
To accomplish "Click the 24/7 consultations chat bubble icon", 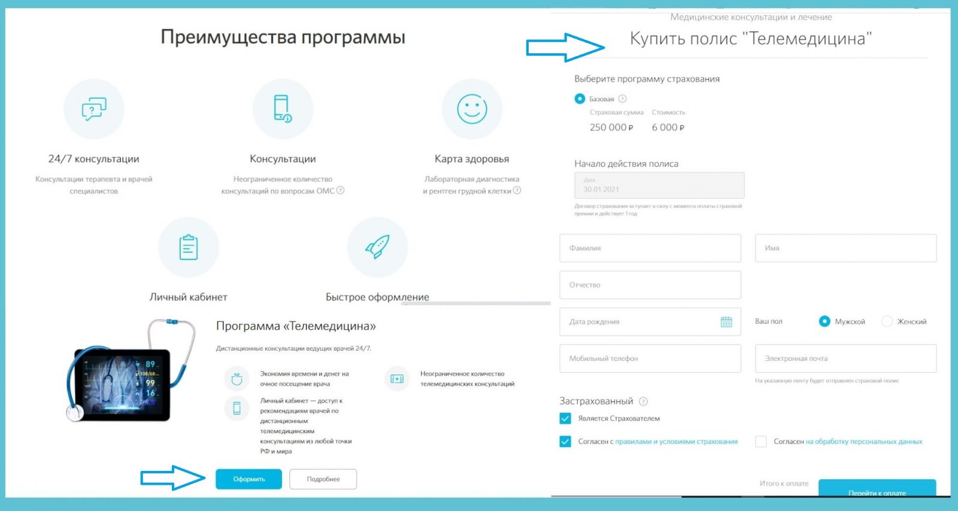I will 94,109.
